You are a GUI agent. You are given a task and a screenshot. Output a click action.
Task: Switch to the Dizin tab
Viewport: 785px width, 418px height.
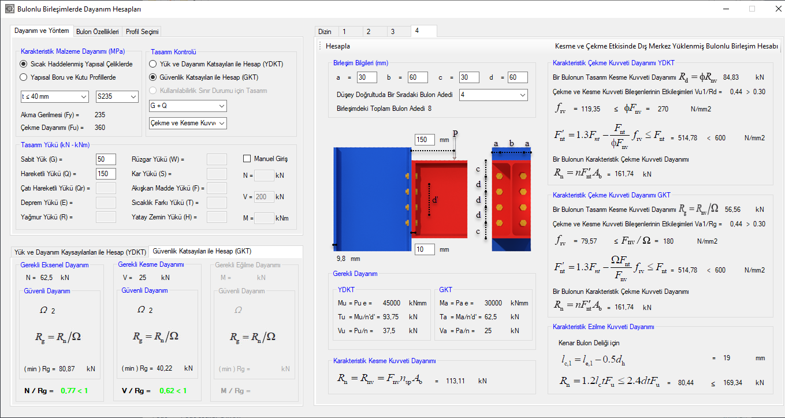[x=325, y=32]
